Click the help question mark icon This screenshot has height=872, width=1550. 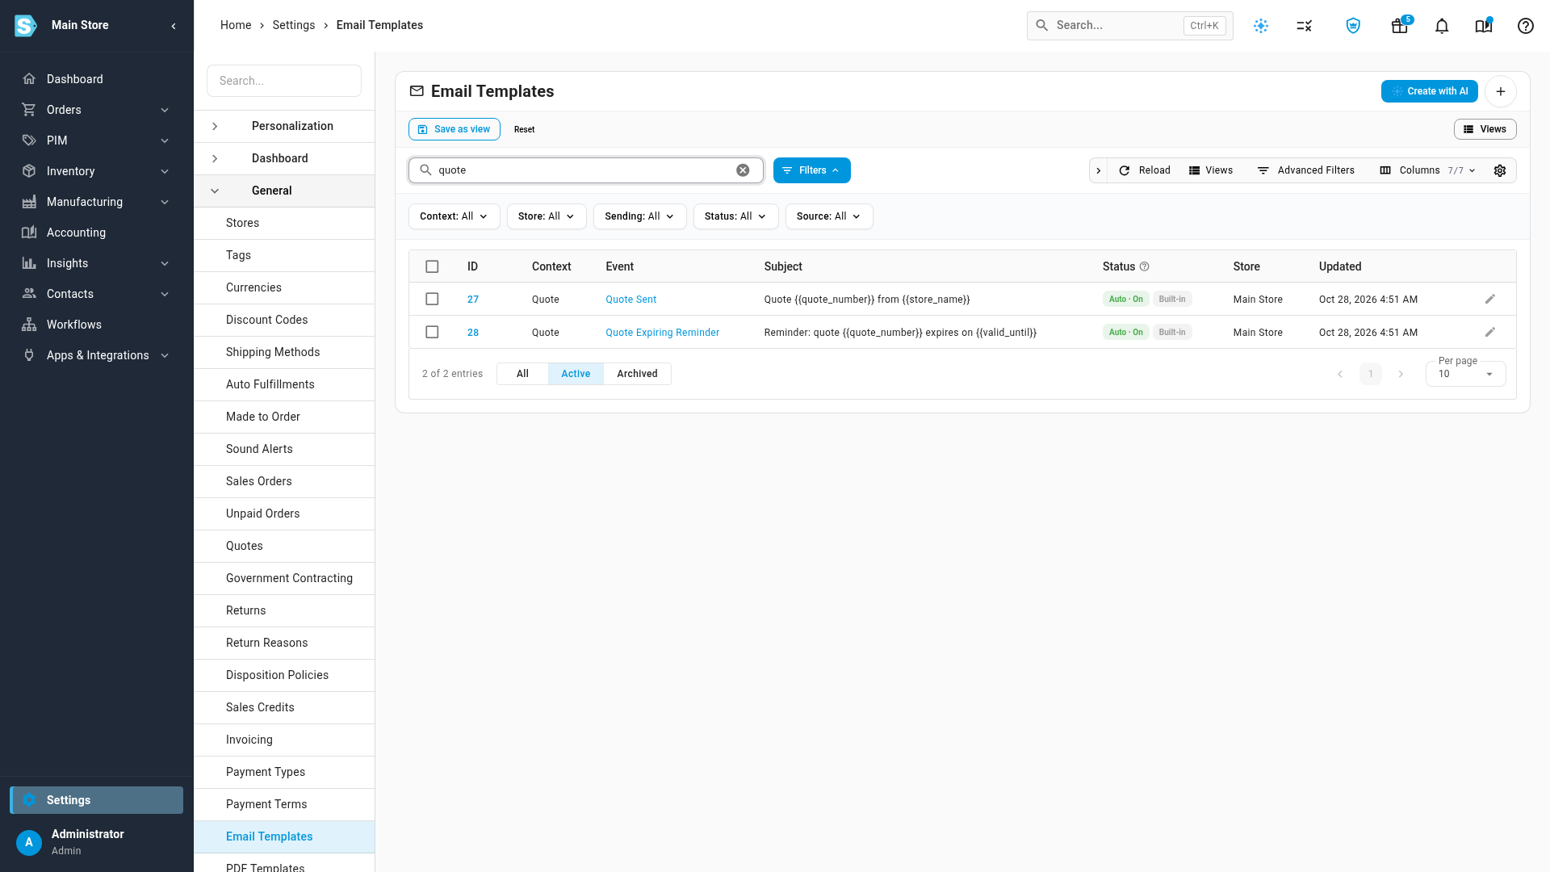(1525, 26)
